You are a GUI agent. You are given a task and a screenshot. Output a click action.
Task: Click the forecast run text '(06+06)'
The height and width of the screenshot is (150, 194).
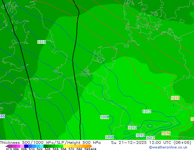click(182, 143)
